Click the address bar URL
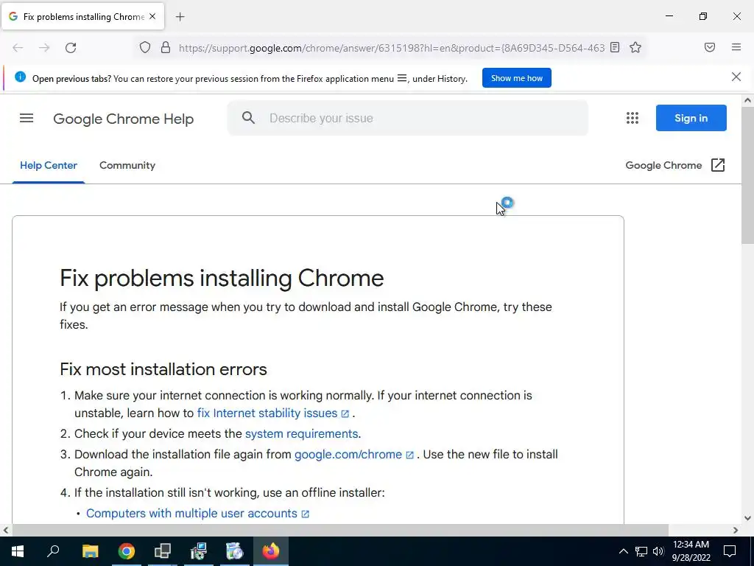The height and width of the screenshot is (566, 754). [392, 48]
